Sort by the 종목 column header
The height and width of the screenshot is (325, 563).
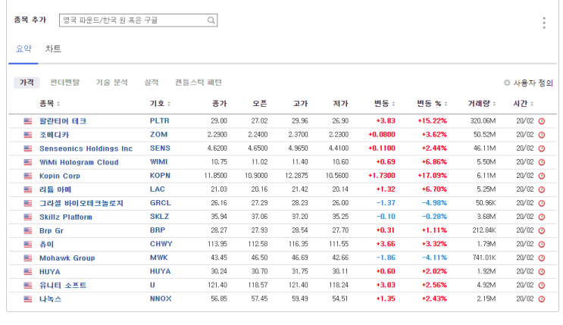49,104
